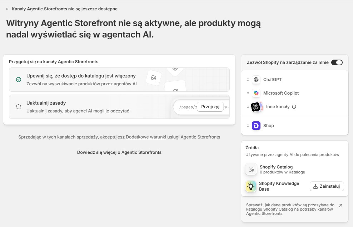This screenshot has width=353, height=227.
Task: Click 'Sprawdź, jak dane produktów są przesyłane' text
Action: [290, 209]
